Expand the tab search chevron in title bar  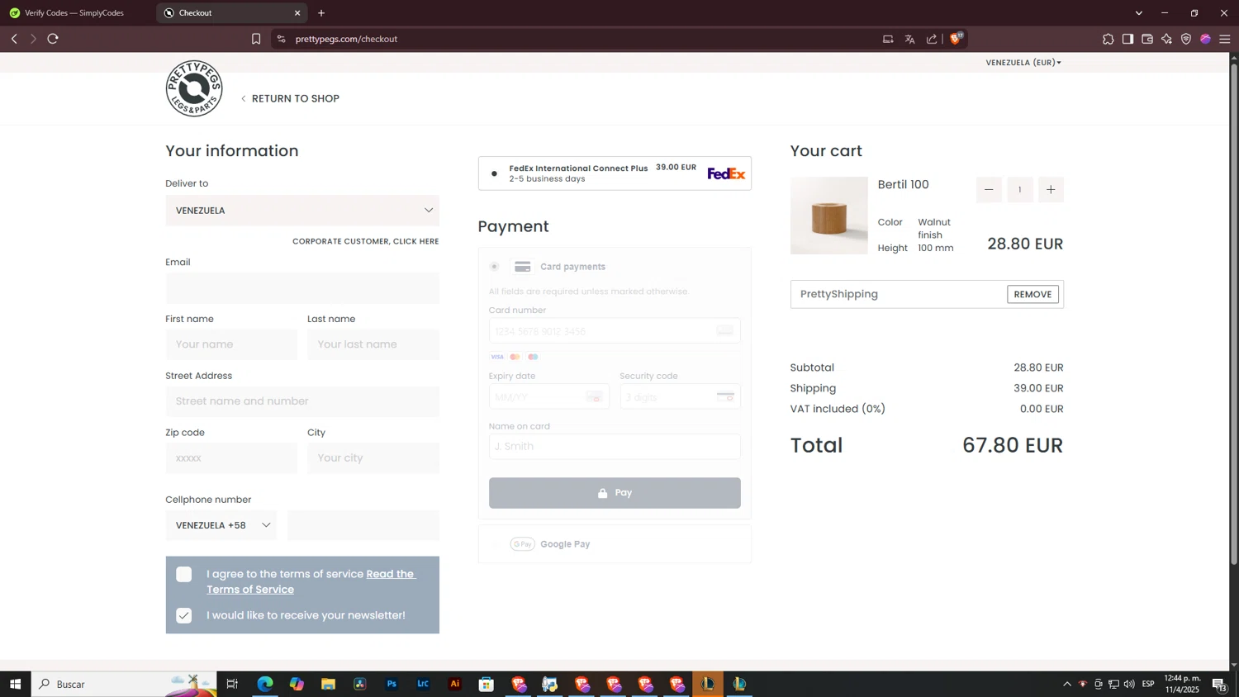(x=1139, y=13)
